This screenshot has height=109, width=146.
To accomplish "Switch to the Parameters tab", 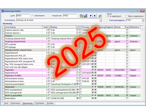I will pyautogui.click(x=16, y=103).
